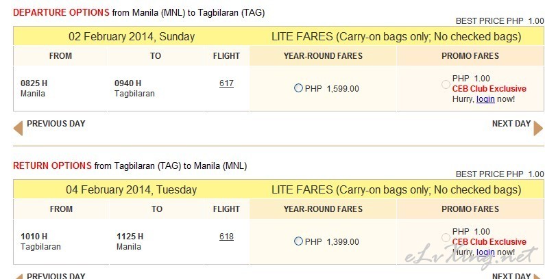Click PREVIOUS DAY under return options

point(56,276)
